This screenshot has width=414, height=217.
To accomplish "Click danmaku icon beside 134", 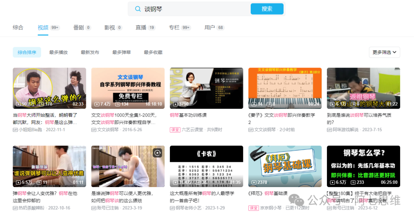I will (118, 104).
